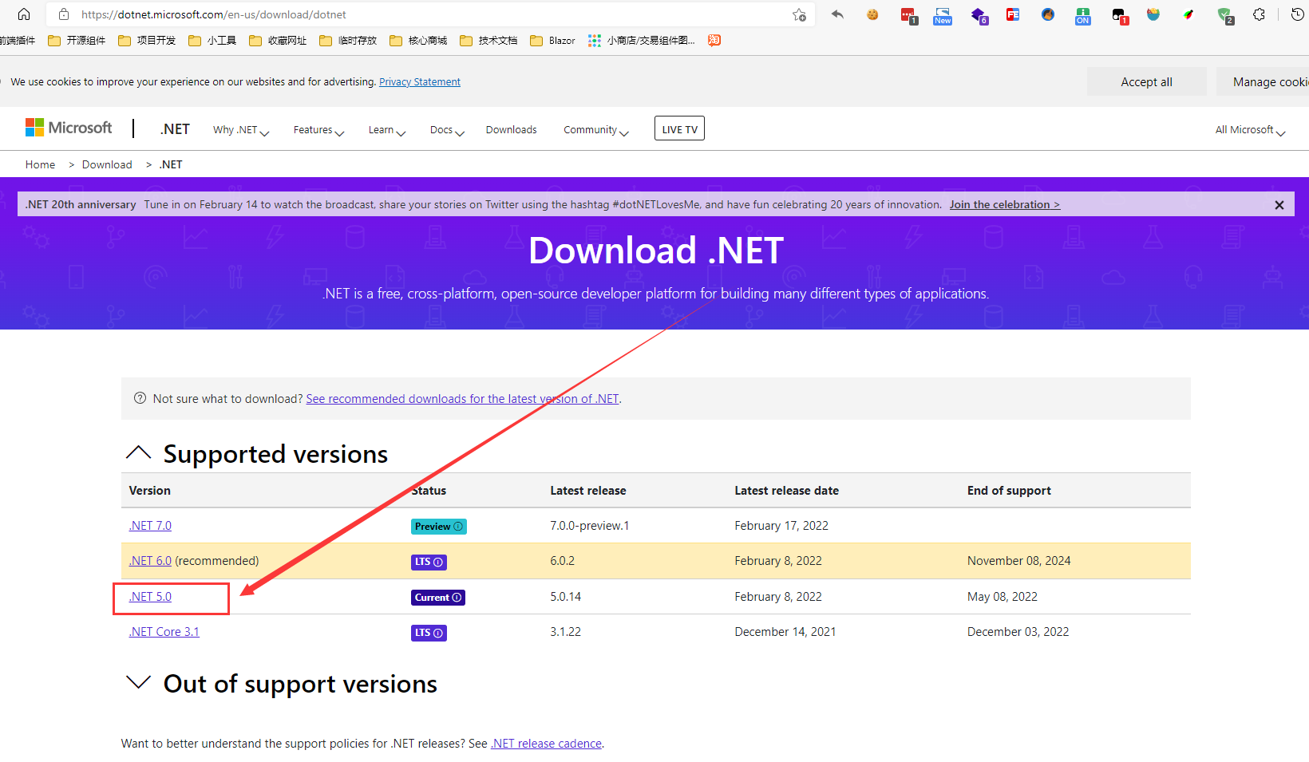Image resolution: width=1309 pixels, height=762 pixels.
Task: Open the 项目开发 bookmarks folder
Action: point(147,41)
